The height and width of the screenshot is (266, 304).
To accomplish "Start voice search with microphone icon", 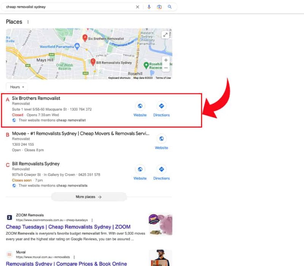I will 149,7.
